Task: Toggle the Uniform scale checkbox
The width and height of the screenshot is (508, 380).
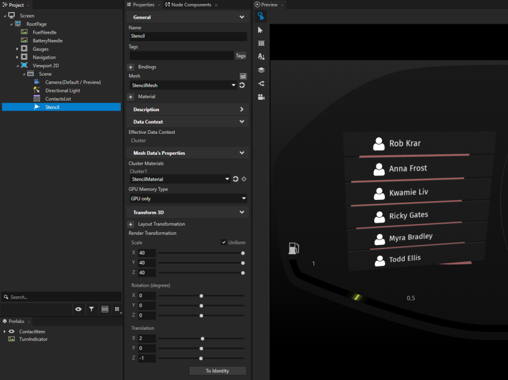Action: pyautogui.click(x=224, y=243)
